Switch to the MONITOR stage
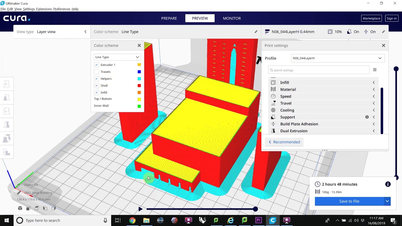The height and width of the screenshot is (226, 402). (x=232, y=18)
